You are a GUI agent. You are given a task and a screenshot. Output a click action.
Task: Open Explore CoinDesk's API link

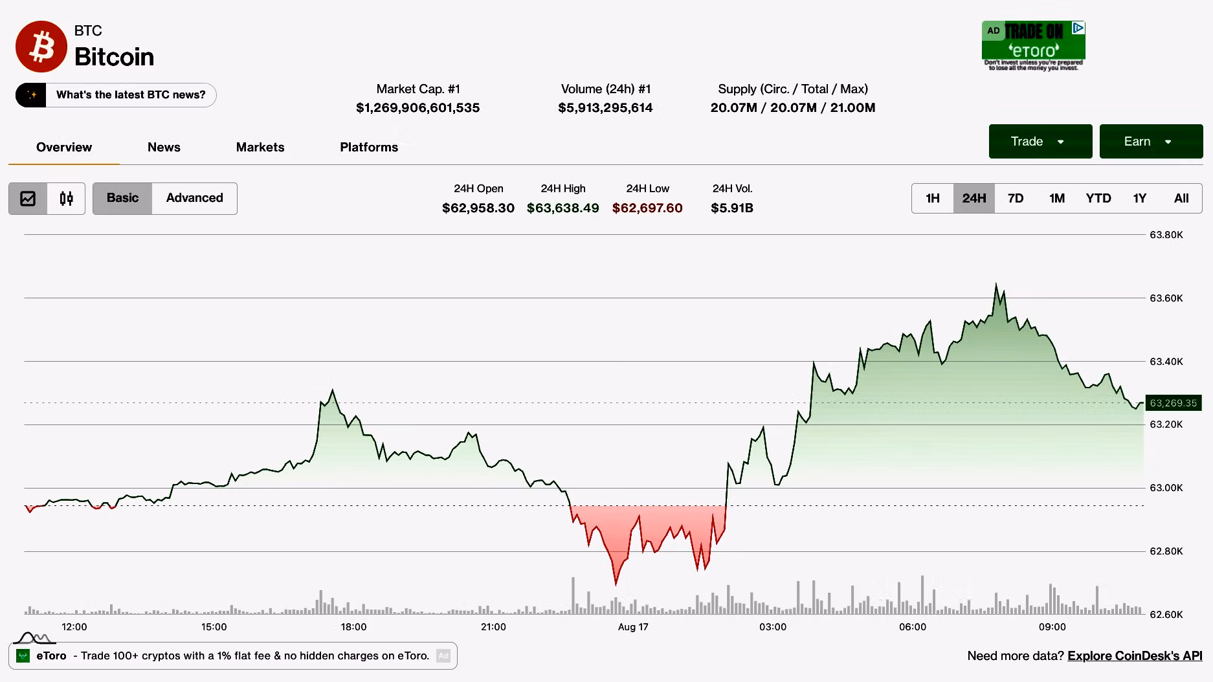(x=1135, y=655)
